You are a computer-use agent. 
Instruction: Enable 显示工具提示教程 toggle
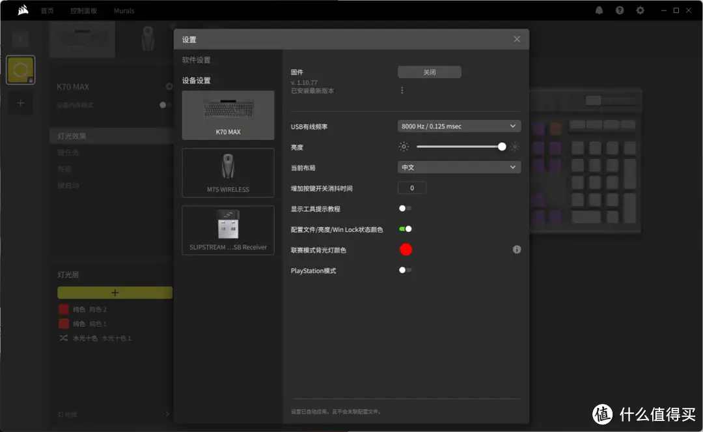tap(406, 208)
